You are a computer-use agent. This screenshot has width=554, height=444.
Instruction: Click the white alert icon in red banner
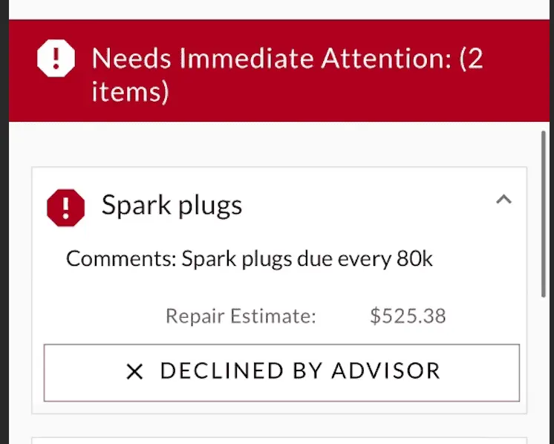click(56, 58)
